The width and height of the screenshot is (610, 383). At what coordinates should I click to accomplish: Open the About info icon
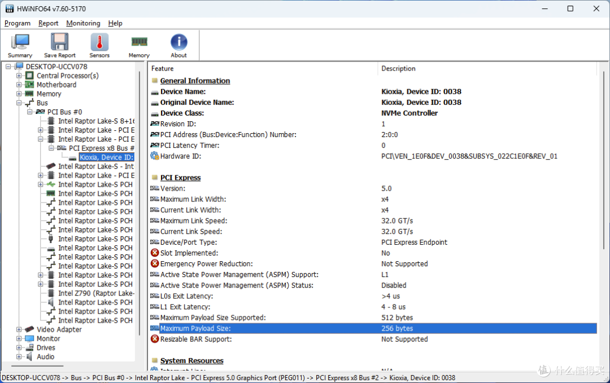click(178, 42)
